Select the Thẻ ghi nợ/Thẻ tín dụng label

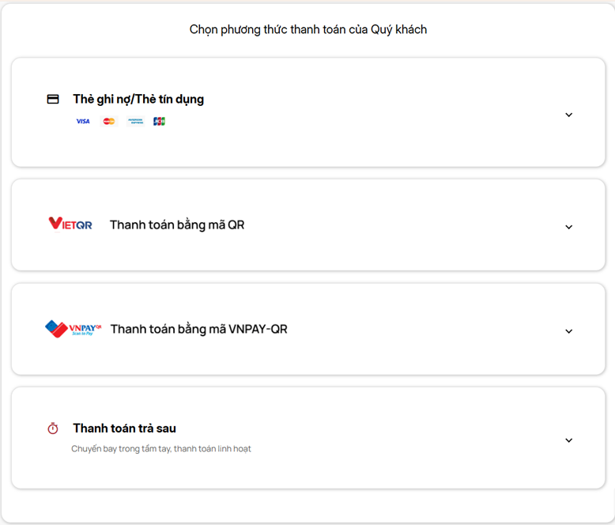[x=138, y=100]
